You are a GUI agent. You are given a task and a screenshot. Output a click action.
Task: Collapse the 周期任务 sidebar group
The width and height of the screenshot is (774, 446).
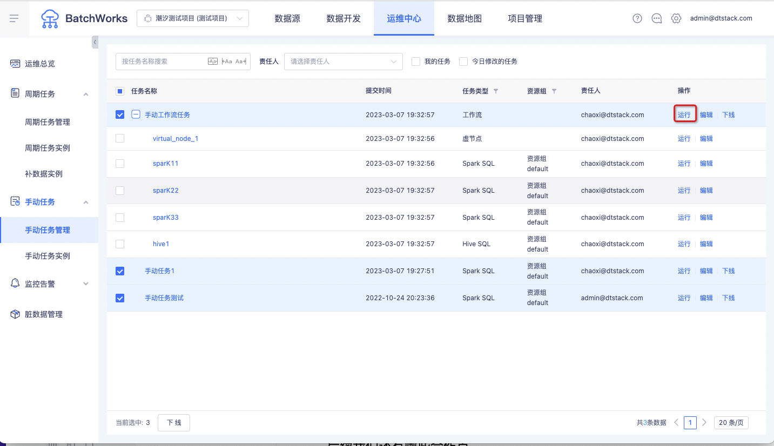pos(86,94)
